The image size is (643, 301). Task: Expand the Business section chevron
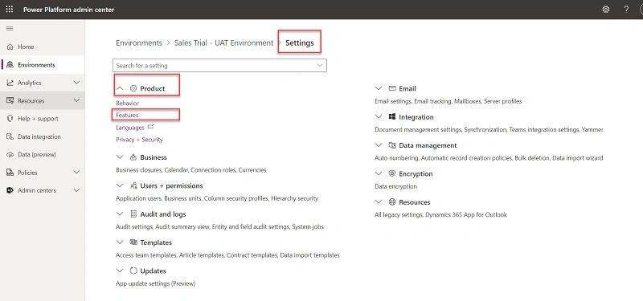(x=120, y=157)
